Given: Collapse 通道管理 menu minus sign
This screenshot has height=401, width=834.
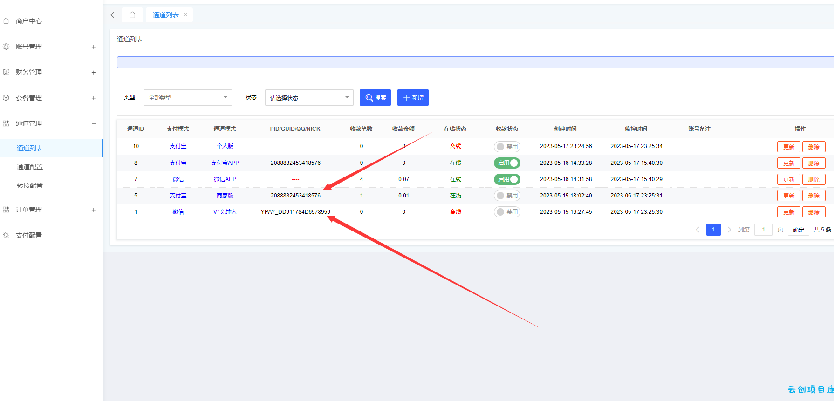Looking at the screenshot, I should coord(94,123).
